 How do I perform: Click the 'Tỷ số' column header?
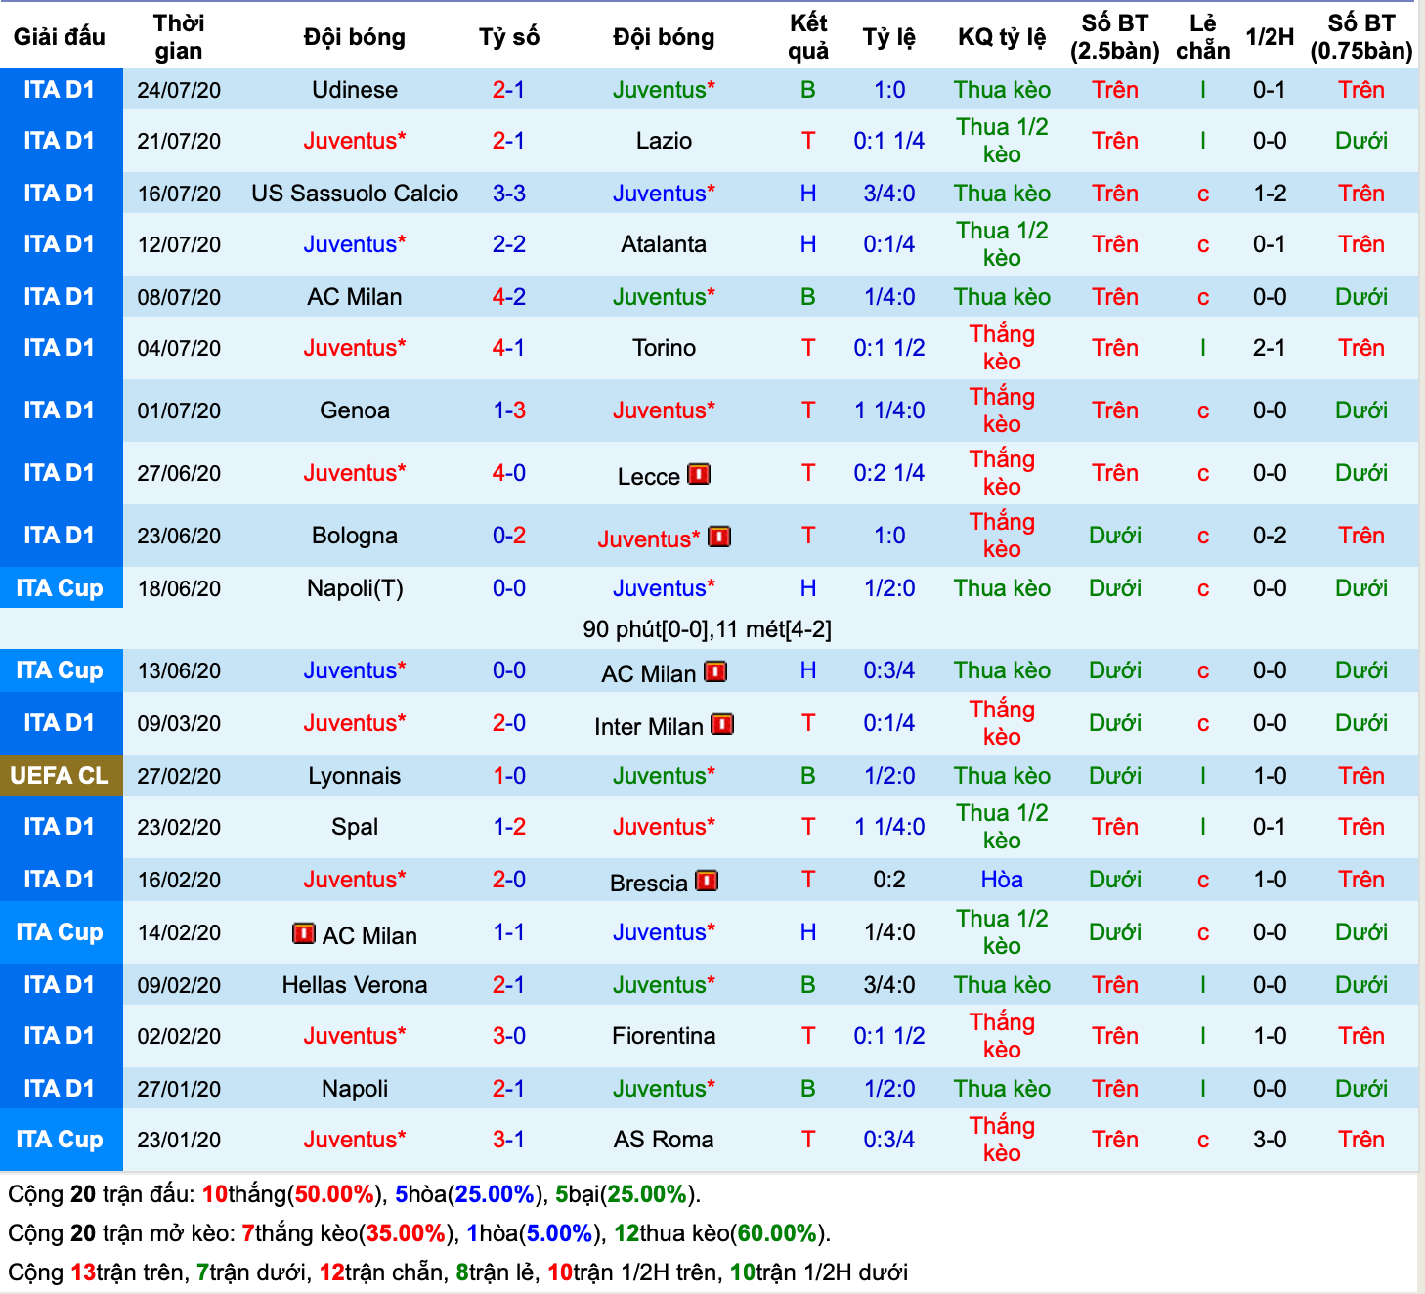click(509, 37)
